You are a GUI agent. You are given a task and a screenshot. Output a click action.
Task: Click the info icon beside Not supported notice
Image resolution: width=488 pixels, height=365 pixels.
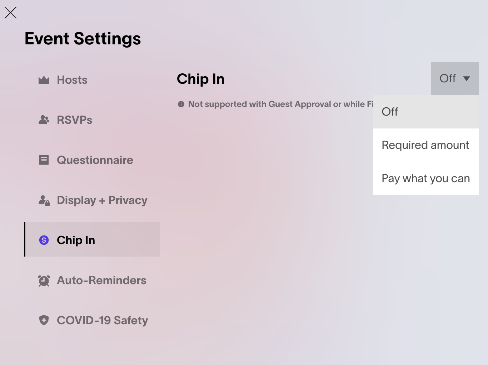181,104
